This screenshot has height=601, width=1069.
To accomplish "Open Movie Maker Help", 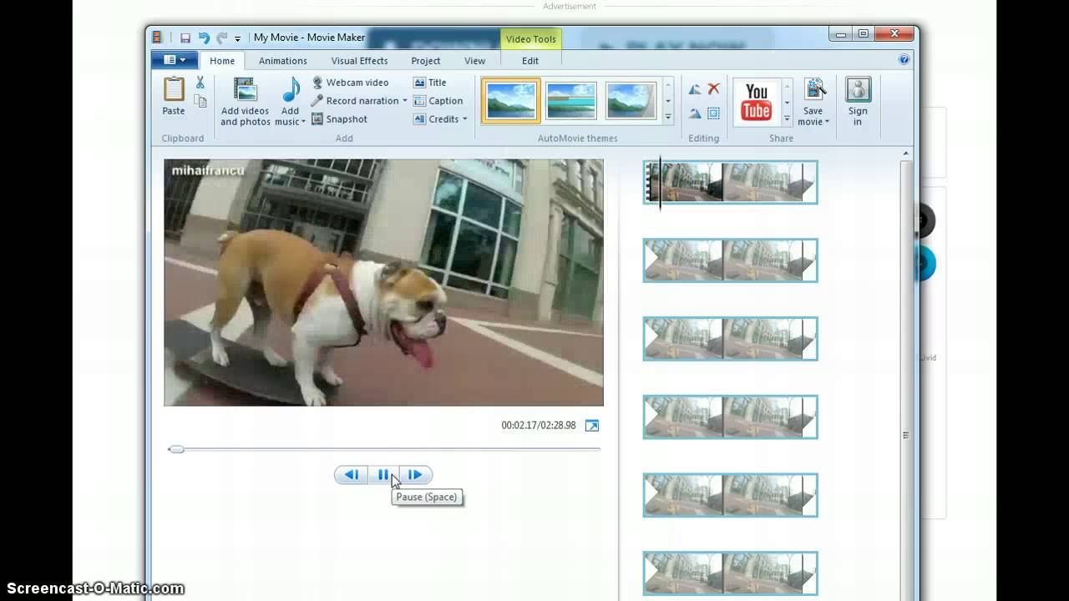I will 904,59.
